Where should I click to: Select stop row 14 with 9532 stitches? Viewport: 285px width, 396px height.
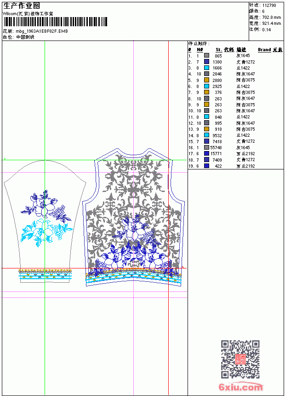(x=222, y=135)
